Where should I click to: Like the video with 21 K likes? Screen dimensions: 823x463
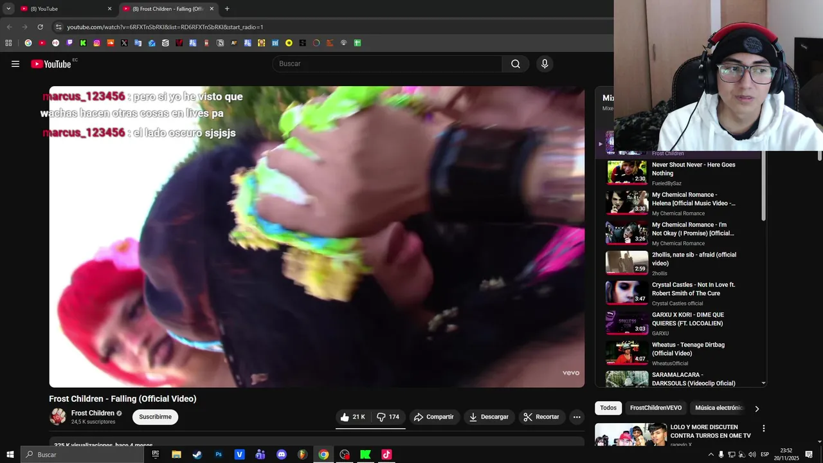pos(352,417)
